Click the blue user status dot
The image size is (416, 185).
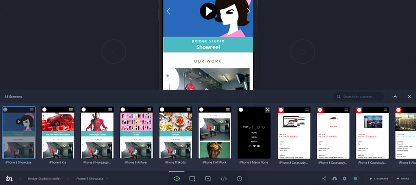(355, 179)
